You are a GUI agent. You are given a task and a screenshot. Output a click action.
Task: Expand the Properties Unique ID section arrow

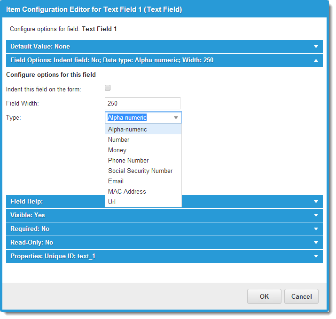point(316,256)
